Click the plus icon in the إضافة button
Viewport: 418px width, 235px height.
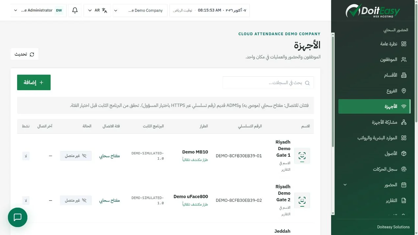pos(41,82)
